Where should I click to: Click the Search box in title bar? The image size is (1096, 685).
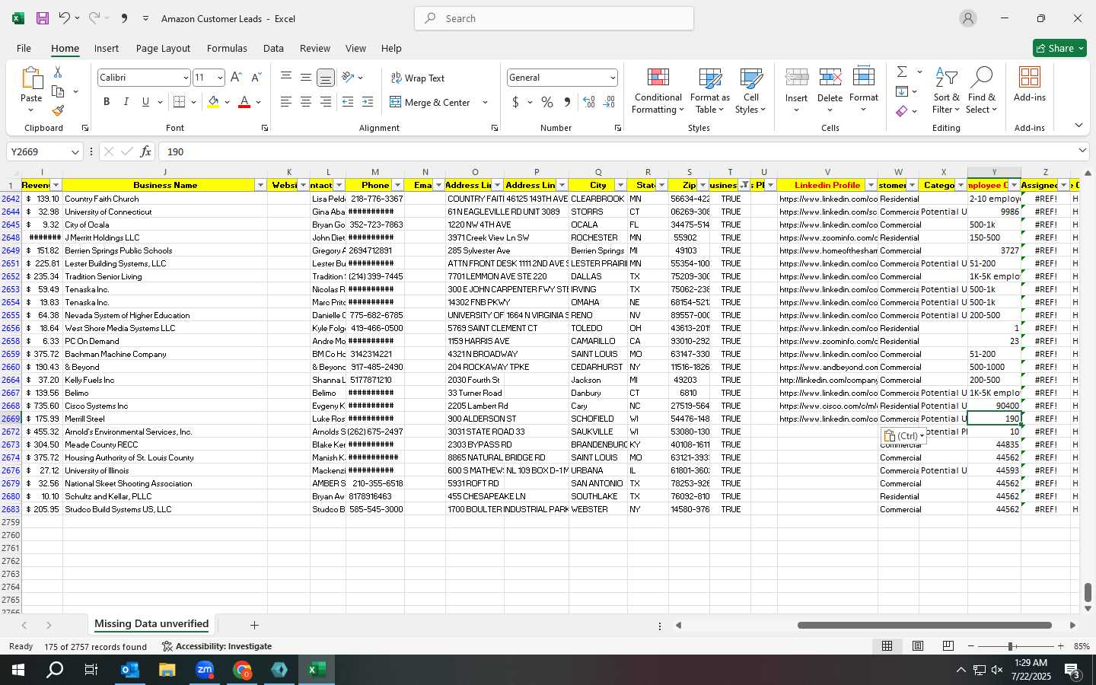(x=554, y=18)
